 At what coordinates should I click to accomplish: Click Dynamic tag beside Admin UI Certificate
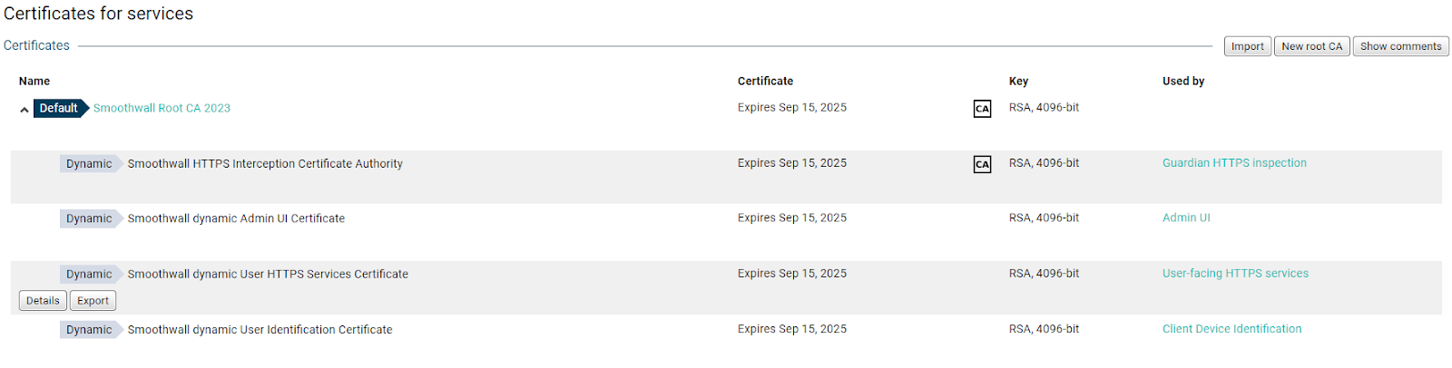coord(89,218)
